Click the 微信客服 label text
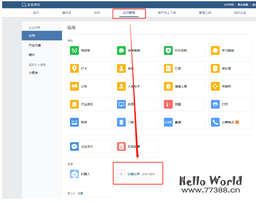 (134, 51)
